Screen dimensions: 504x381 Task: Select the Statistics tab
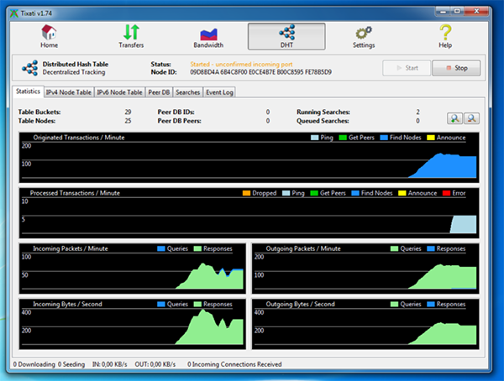pos(28,91)
